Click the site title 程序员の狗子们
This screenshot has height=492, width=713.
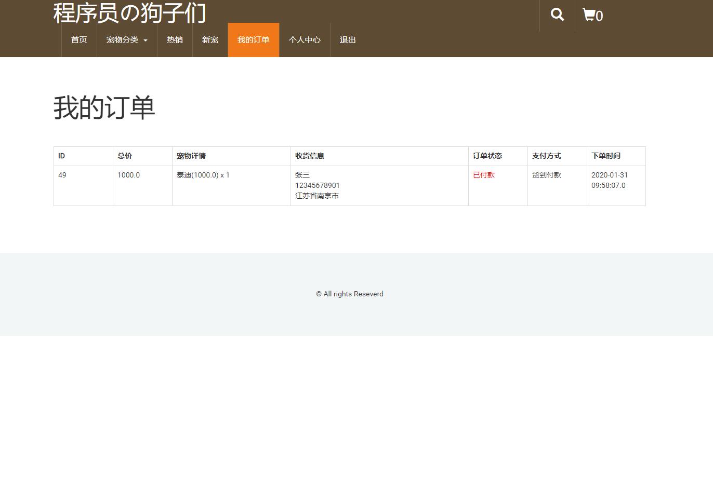[x=128, y=14]
